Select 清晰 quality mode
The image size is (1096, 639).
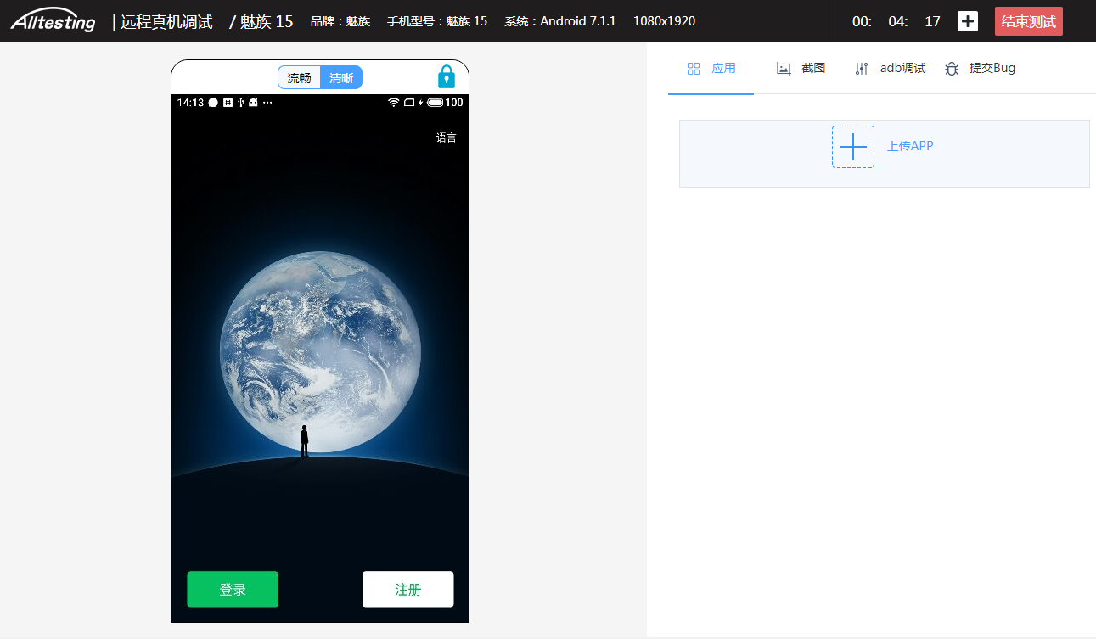341,77
